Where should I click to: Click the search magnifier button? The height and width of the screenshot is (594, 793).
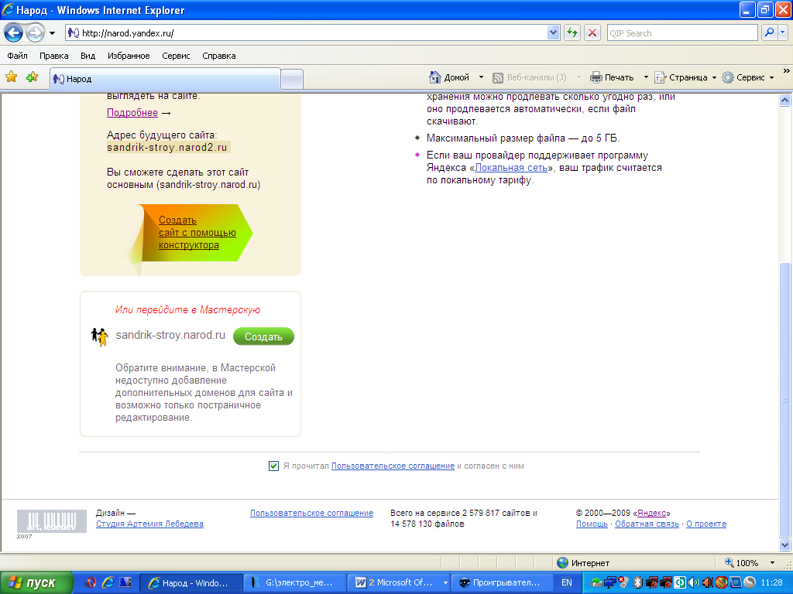[769, 33]
